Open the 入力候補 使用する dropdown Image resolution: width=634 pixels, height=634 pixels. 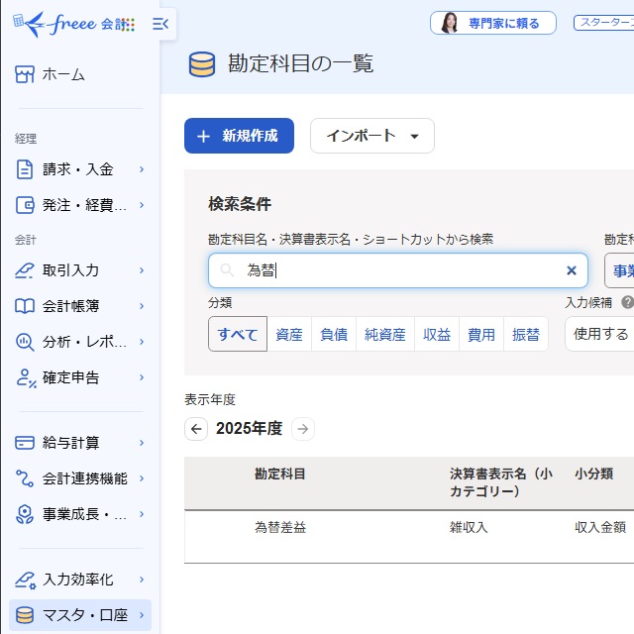pos(600,335)
